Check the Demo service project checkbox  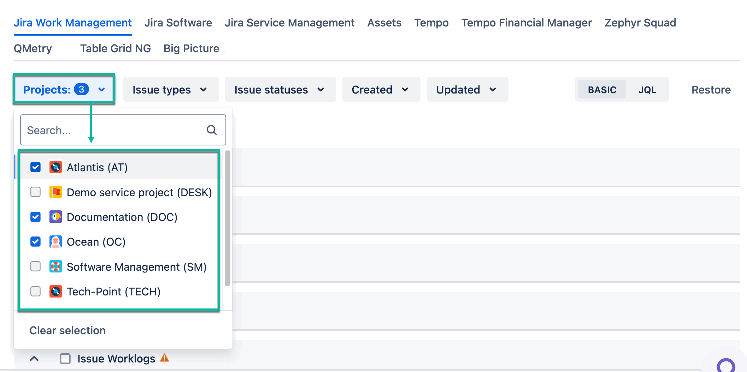point(36,192)
